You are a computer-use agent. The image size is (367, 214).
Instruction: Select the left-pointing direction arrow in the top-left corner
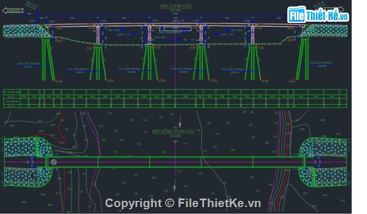click(x=13, y=11)
